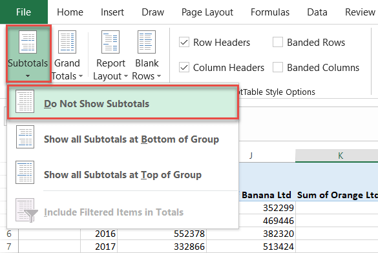The image size is (378, 253).
Task: Select row 6 header
Action: [x=9, y=234]
